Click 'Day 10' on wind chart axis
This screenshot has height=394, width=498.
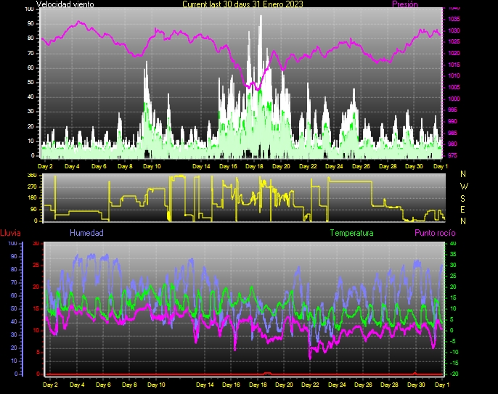[x=152, y=166]
